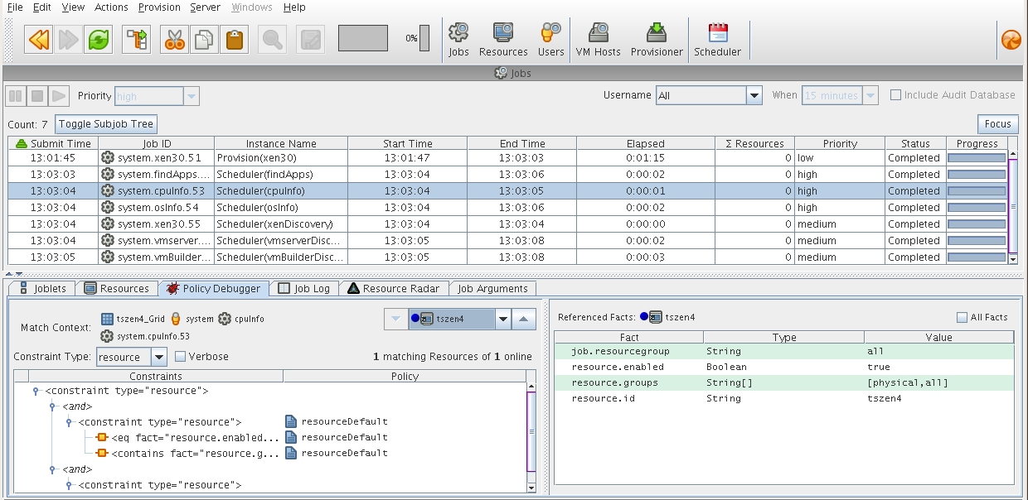Open the Scheduler toolbar icon
This screenshot has width=1028, height=500.
[x=717, y=39]
